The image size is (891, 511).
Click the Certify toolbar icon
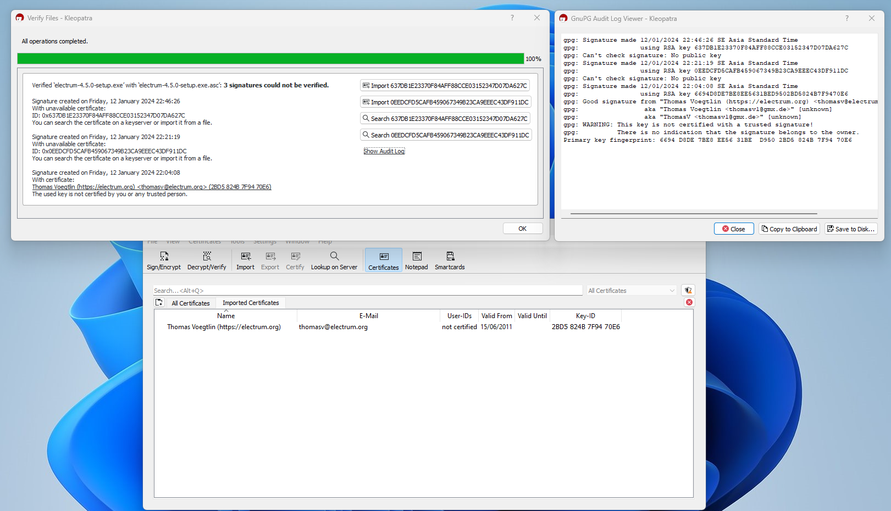tap(295, 260)
